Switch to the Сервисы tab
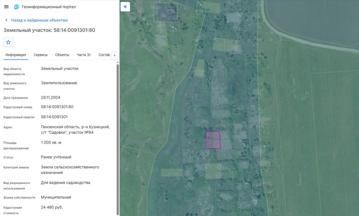This screenshot has height=216, width=359. 41,55
